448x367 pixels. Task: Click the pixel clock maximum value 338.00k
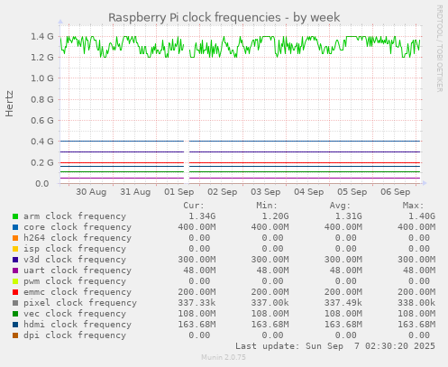pos(416,303)
